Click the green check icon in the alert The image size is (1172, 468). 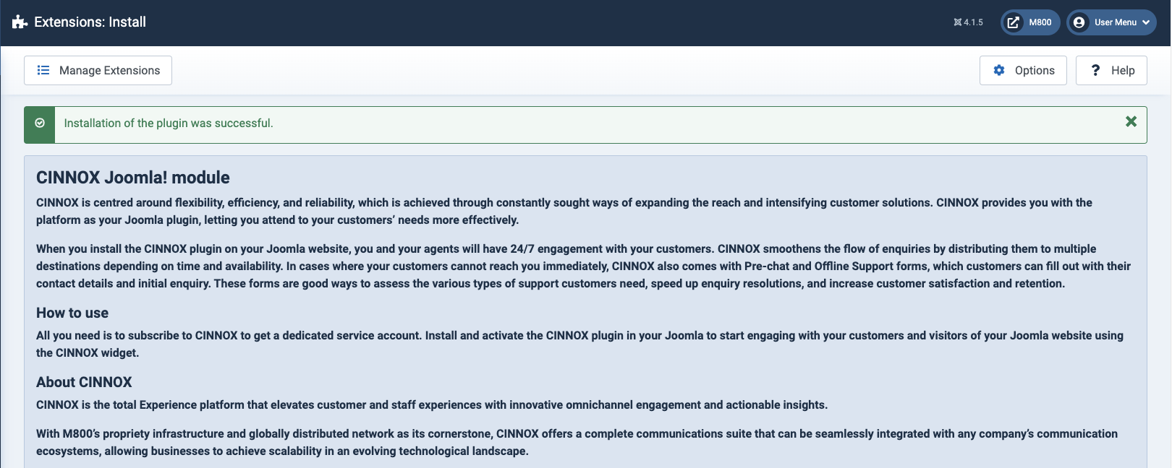[40, 123]
